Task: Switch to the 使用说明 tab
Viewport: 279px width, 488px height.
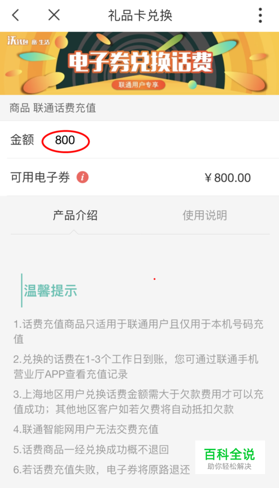Action: [205, 216]
